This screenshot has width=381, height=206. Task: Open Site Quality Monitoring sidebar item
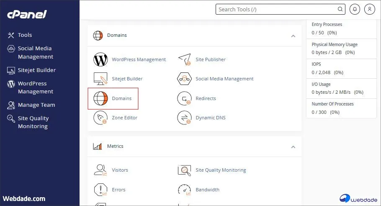pos(33,122)
